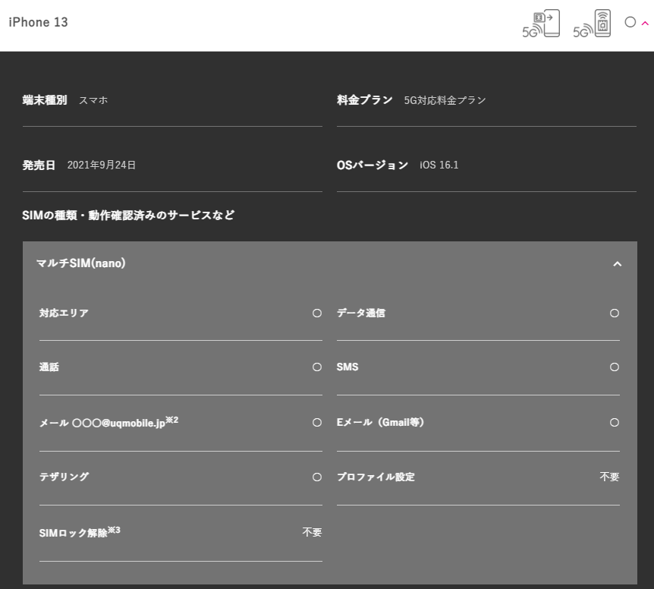Screen dimensions: 654x589
Task: Click the 2021年9月24日 release date
Action: (102, 165)
